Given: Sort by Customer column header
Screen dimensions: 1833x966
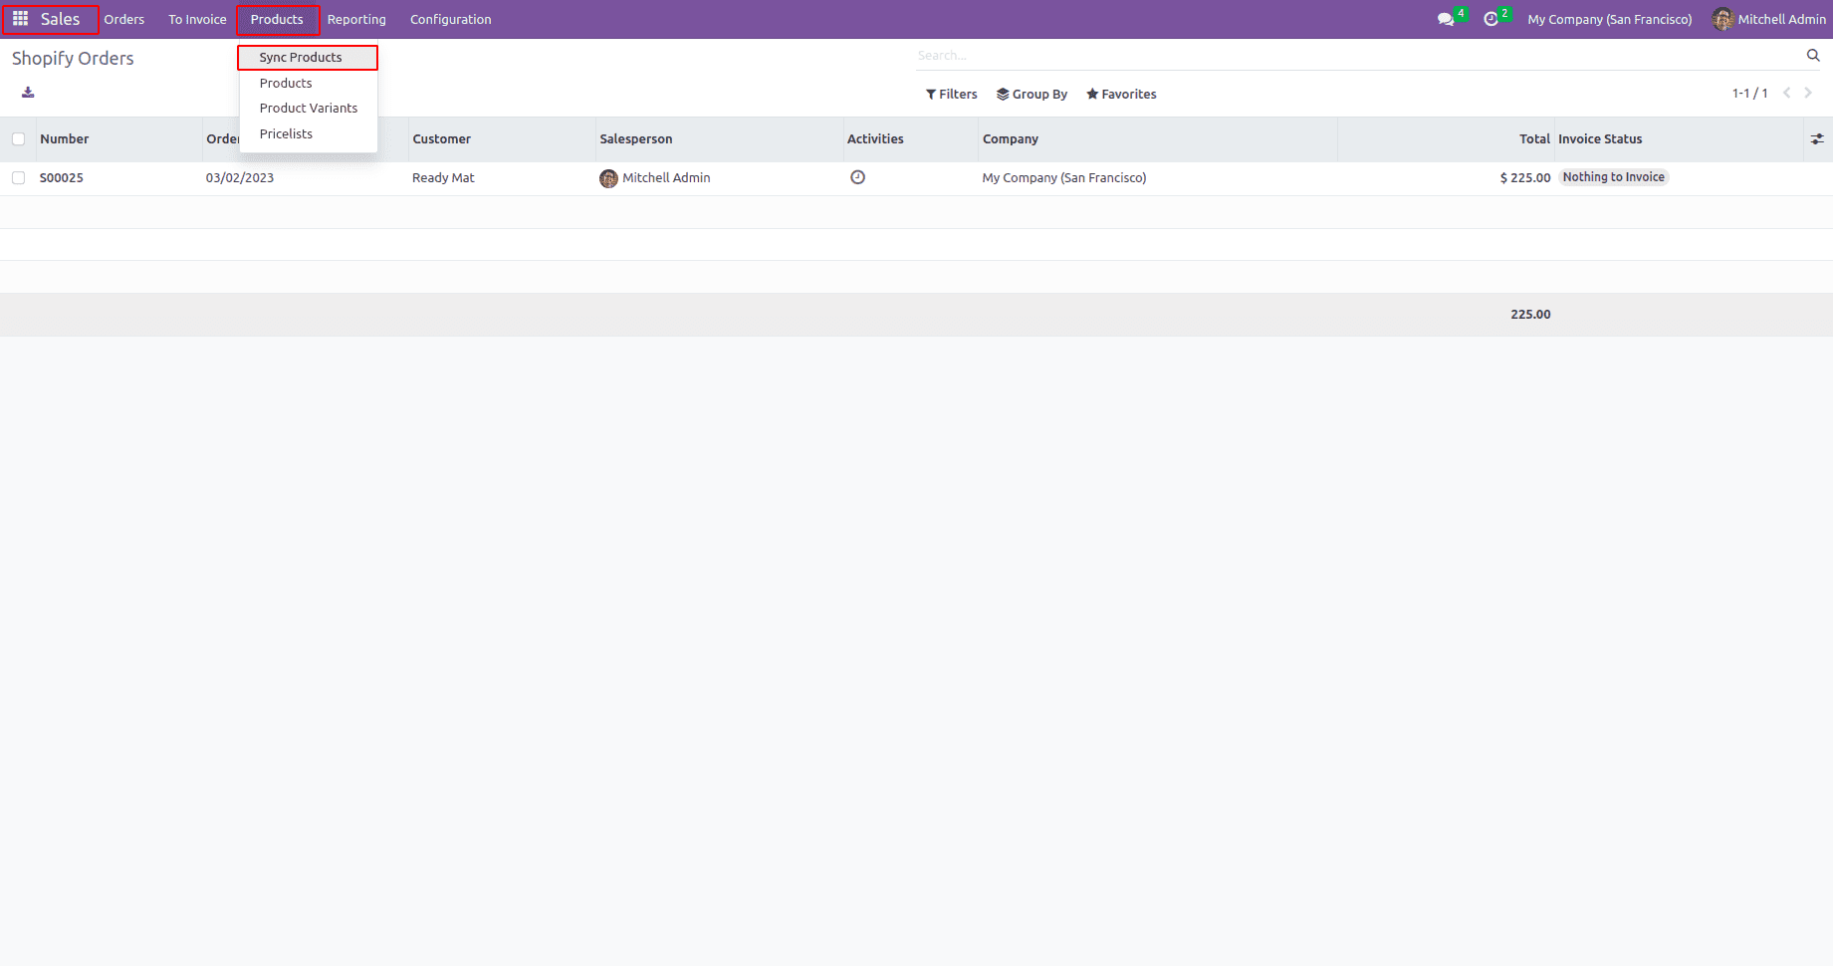Looking at the screenshot, I should [x=442, y=139].
